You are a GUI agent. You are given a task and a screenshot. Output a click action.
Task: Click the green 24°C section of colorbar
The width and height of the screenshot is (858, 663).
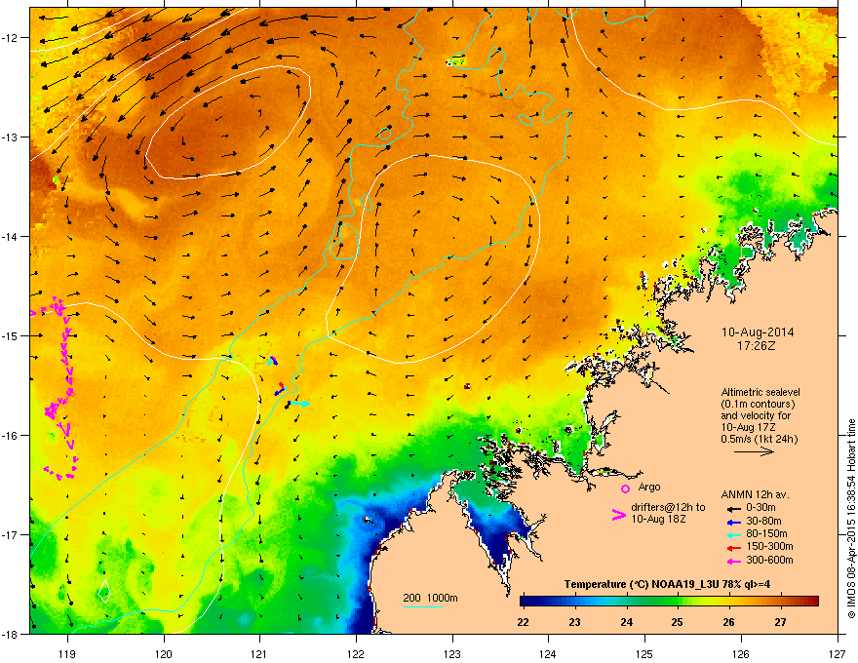point(628,602)
